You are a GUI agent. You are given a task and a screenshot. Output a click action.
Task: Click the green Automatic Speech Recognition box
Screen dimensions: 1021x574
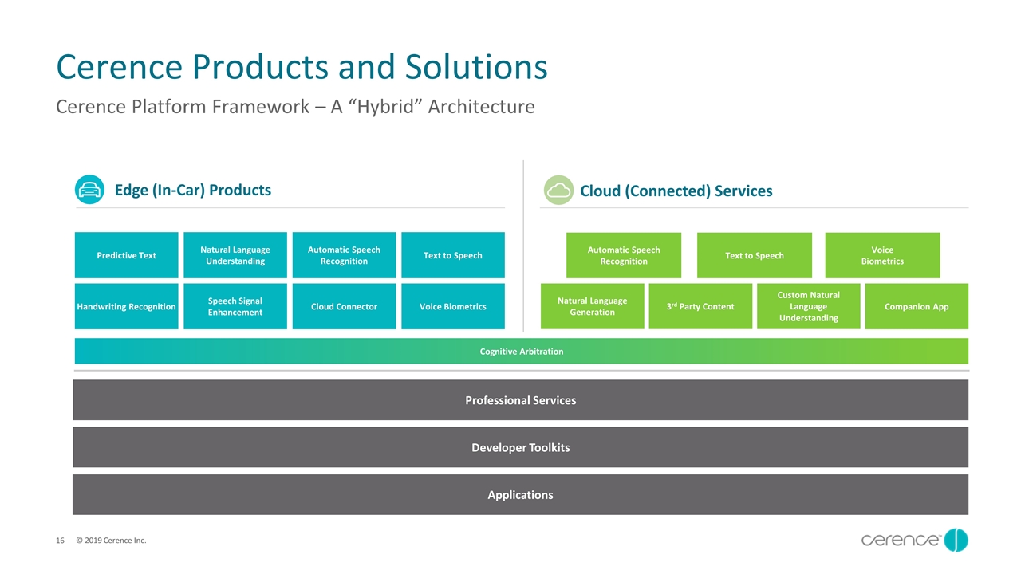[x=624, y=255]
